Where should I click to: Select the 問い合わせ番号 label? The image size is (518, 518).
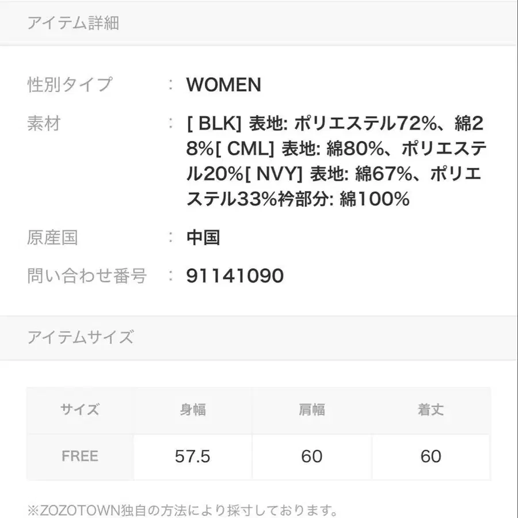coord(87,276)
